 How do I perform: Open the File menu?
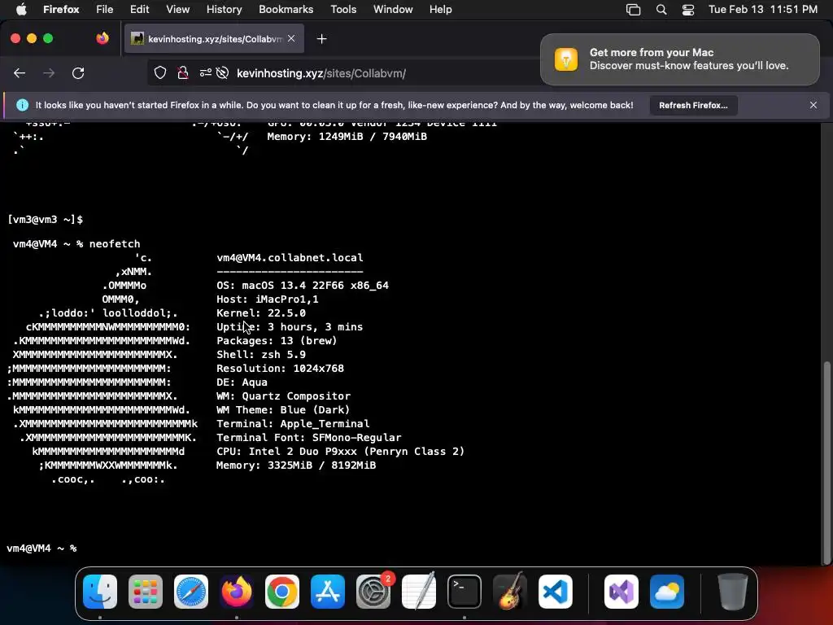pyautogui.click(x=105, y=10)
